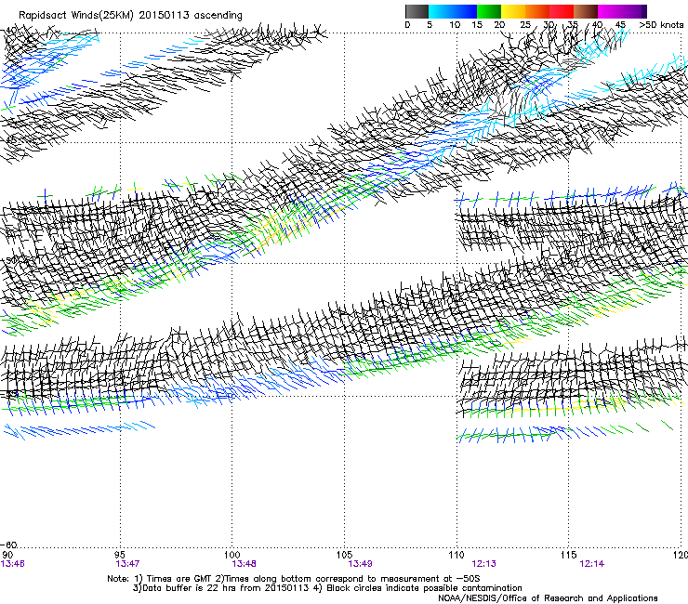Click longitude label 105 on bottom axis
688x604 pixels.
click(x=344, y=555)
